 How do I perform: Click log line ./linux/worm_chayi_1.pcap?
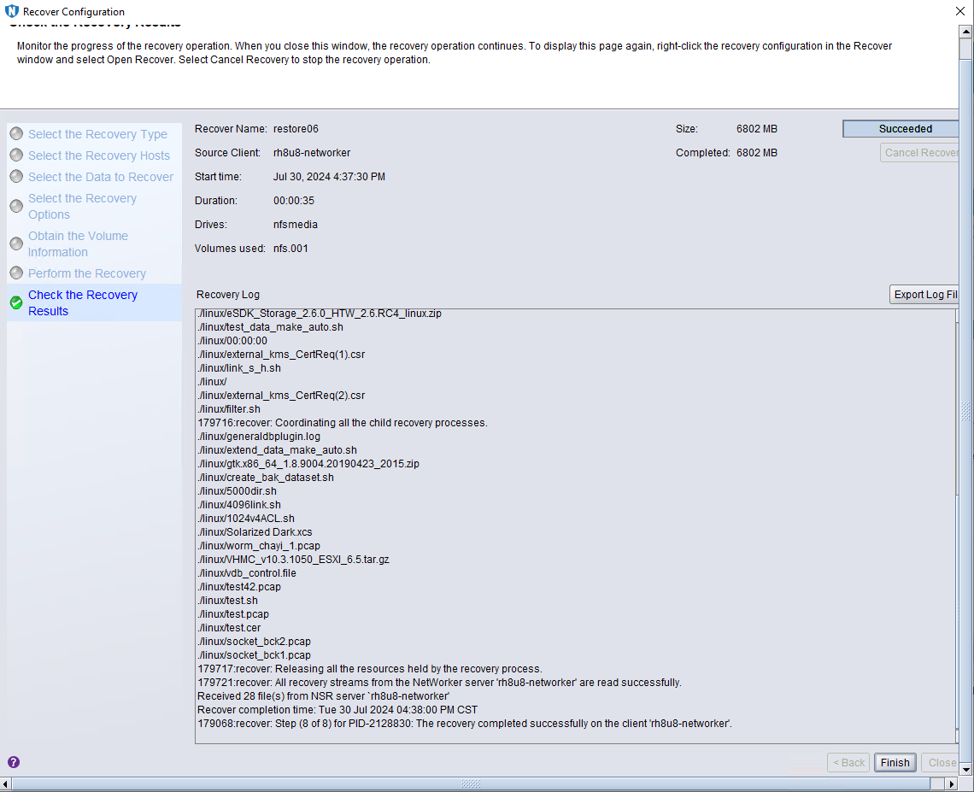coord(259,545)
